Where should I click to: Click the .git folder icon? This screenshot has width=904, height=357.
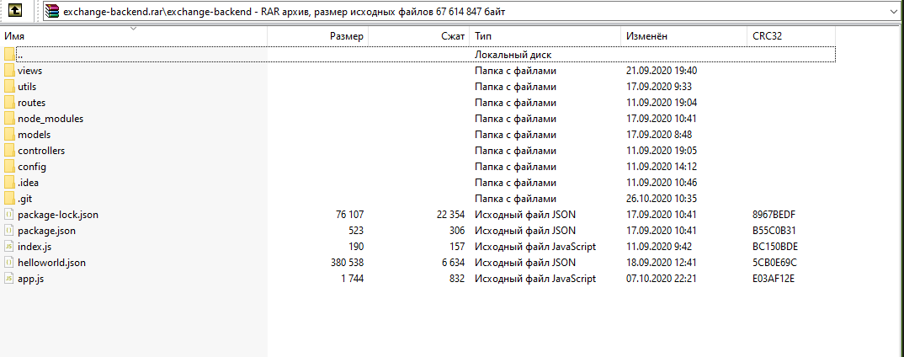pyautogui.click(x=9, y=199)
